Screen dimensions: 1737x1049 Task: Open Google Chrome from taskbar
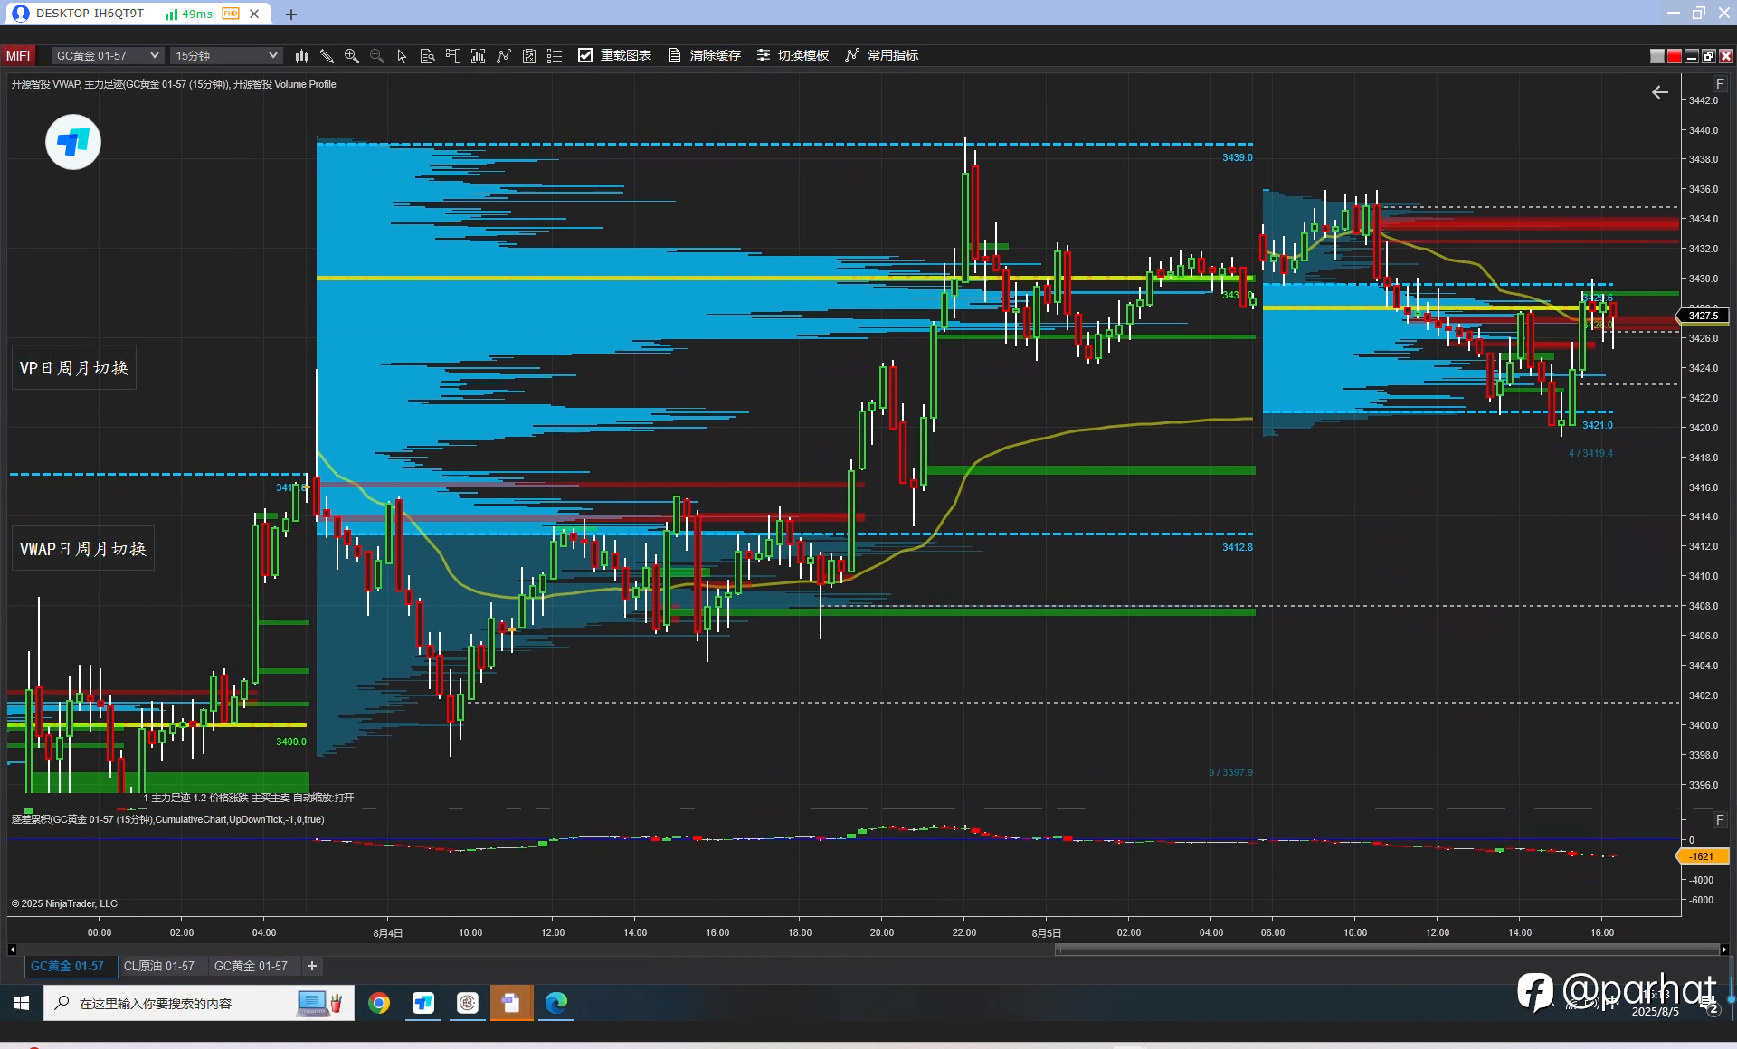[379, 1003]
